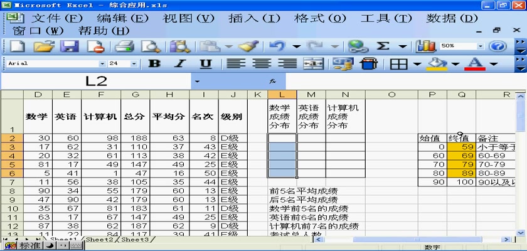Expand the Arial font name dropdown

pyautogui.click(x=102, y=63)
